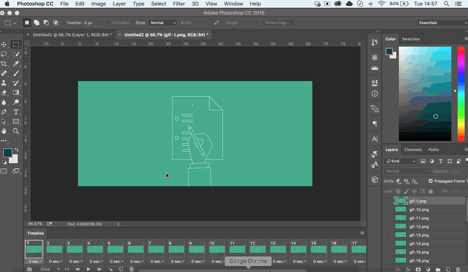This screenshot has height=272, width=468.
Task: Enable Anti-alias in the options bar
Action: (108, 23)
